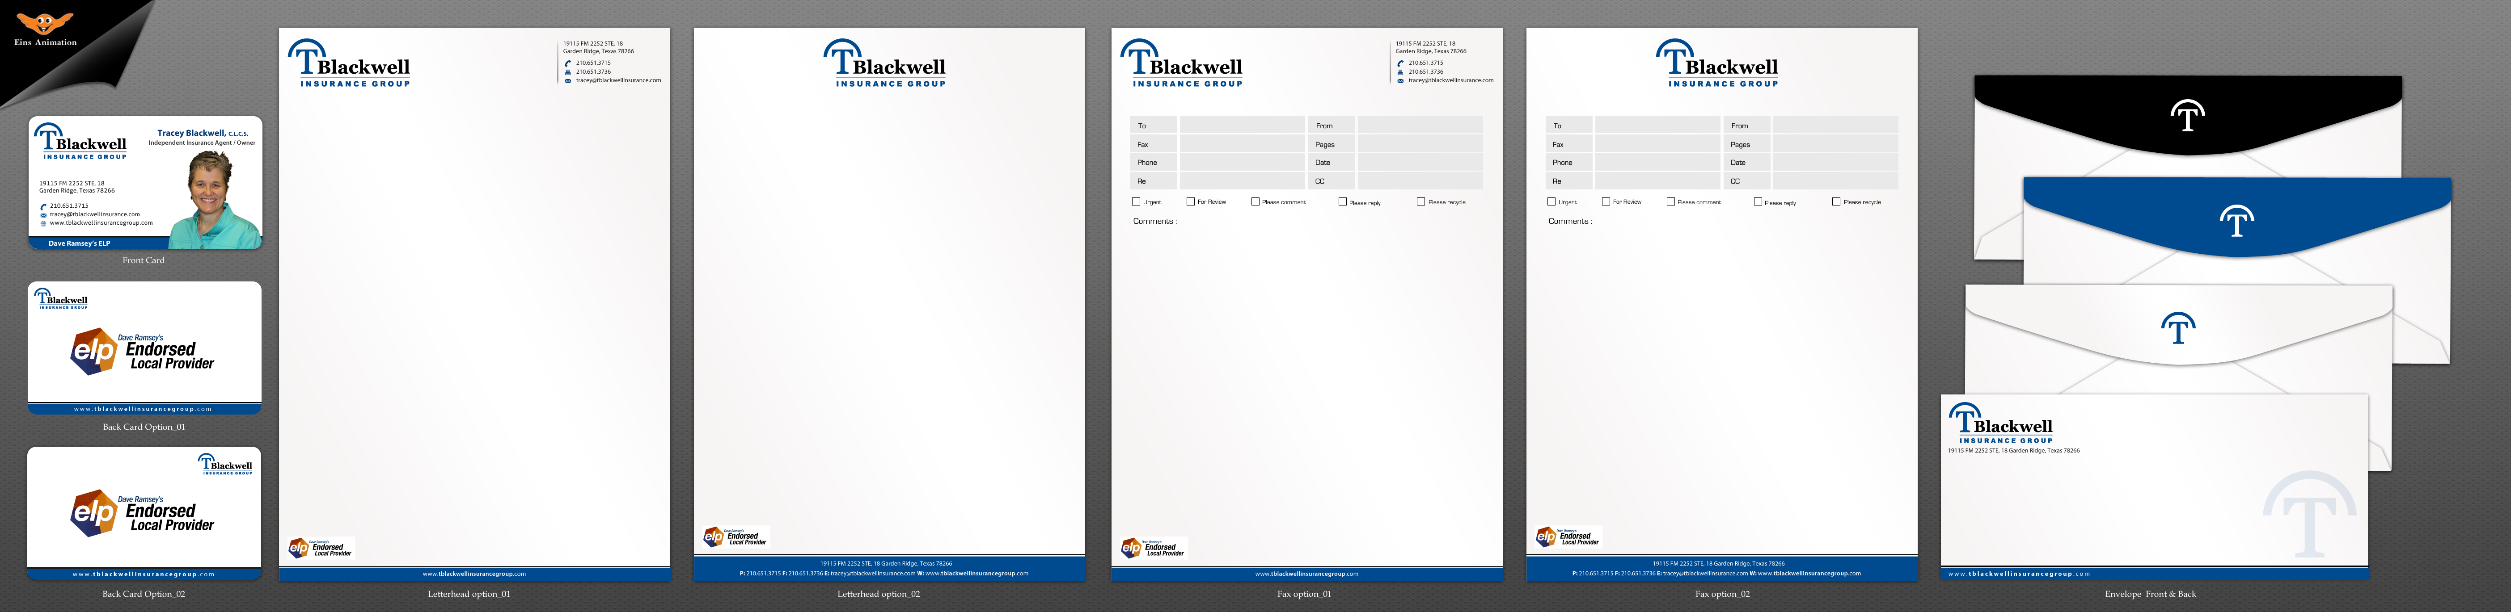Check Please comment on Fax option_02

(1671, 202)
